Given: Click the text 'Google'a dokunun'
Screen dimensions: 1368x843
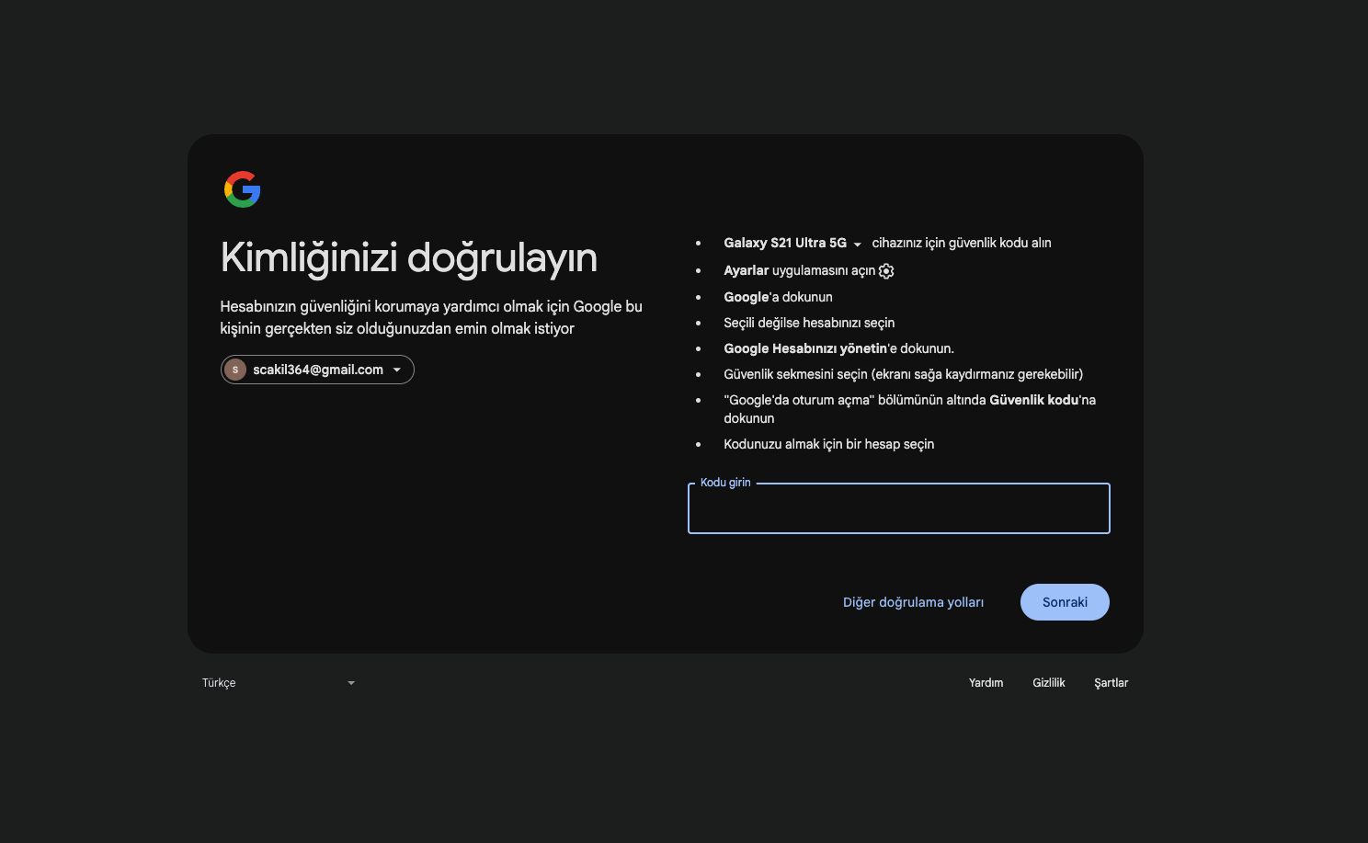Looking at the screenshot, I should click(x=778, y=297).
